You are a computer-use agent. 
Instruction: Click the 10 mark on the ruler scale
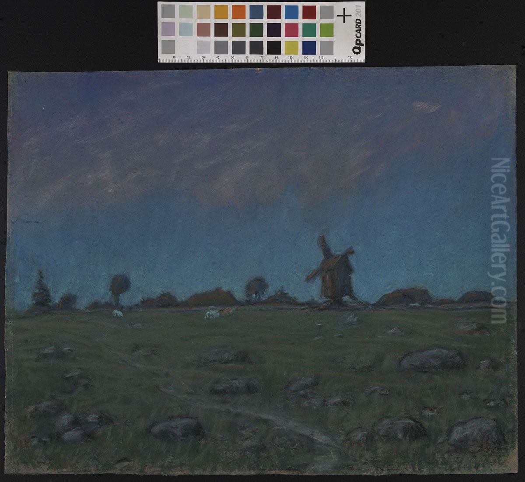pyautogui.click(x=174, y=58)
